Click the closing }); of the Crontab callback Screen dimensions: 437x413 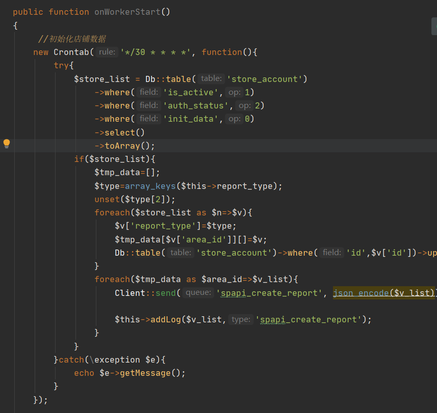click(41, 400)
